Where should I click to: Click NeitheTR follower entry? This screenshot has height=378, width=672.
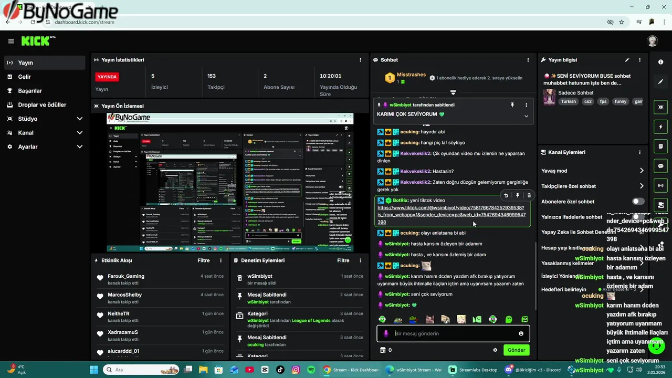coord(119,313)
